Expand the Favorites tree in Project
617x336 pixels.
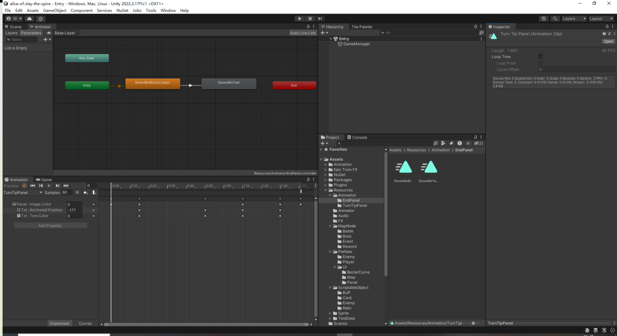coord(322,150)
